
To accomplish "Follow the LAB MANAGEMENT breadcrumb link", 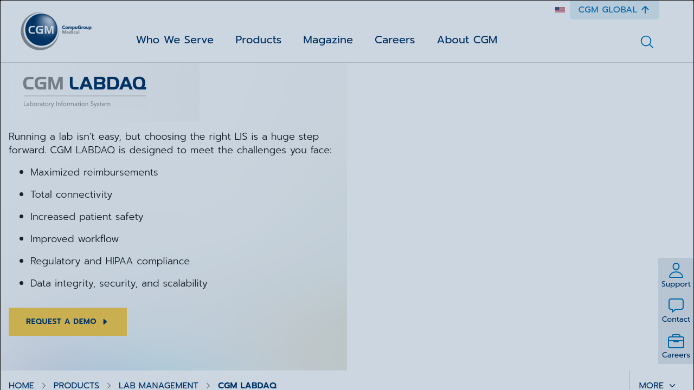I will click(x=158, y=385).
